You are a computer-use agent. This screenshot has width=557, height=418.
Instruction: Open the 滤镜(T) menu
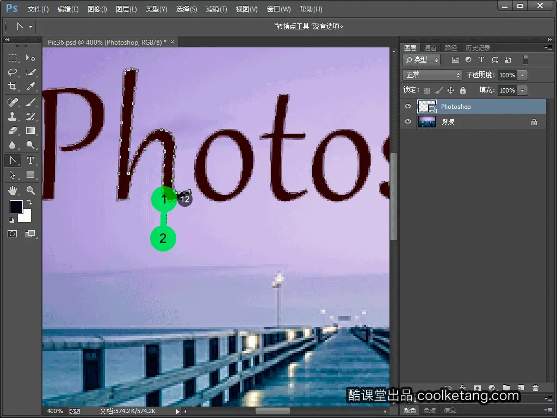(216, 9)
